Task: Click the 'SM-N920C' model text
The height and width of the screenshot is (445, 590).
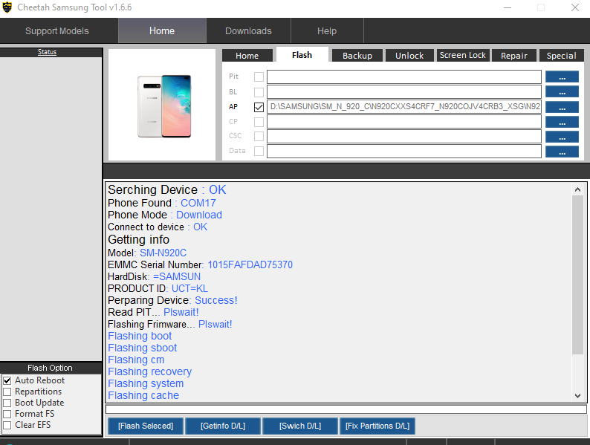Action: tap(163, 253)
